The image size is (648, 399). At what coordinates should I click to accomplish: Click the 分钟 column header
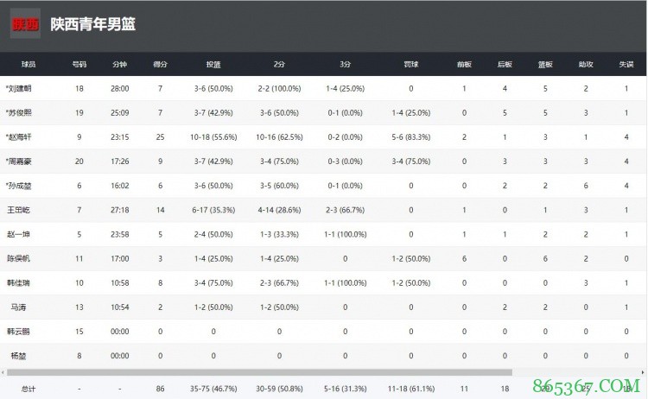point(120,64)
